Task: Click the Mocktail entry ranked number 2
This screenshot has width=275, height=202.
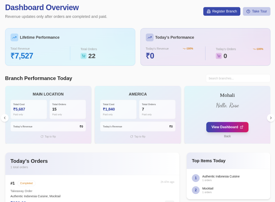Action: point(208,189)
